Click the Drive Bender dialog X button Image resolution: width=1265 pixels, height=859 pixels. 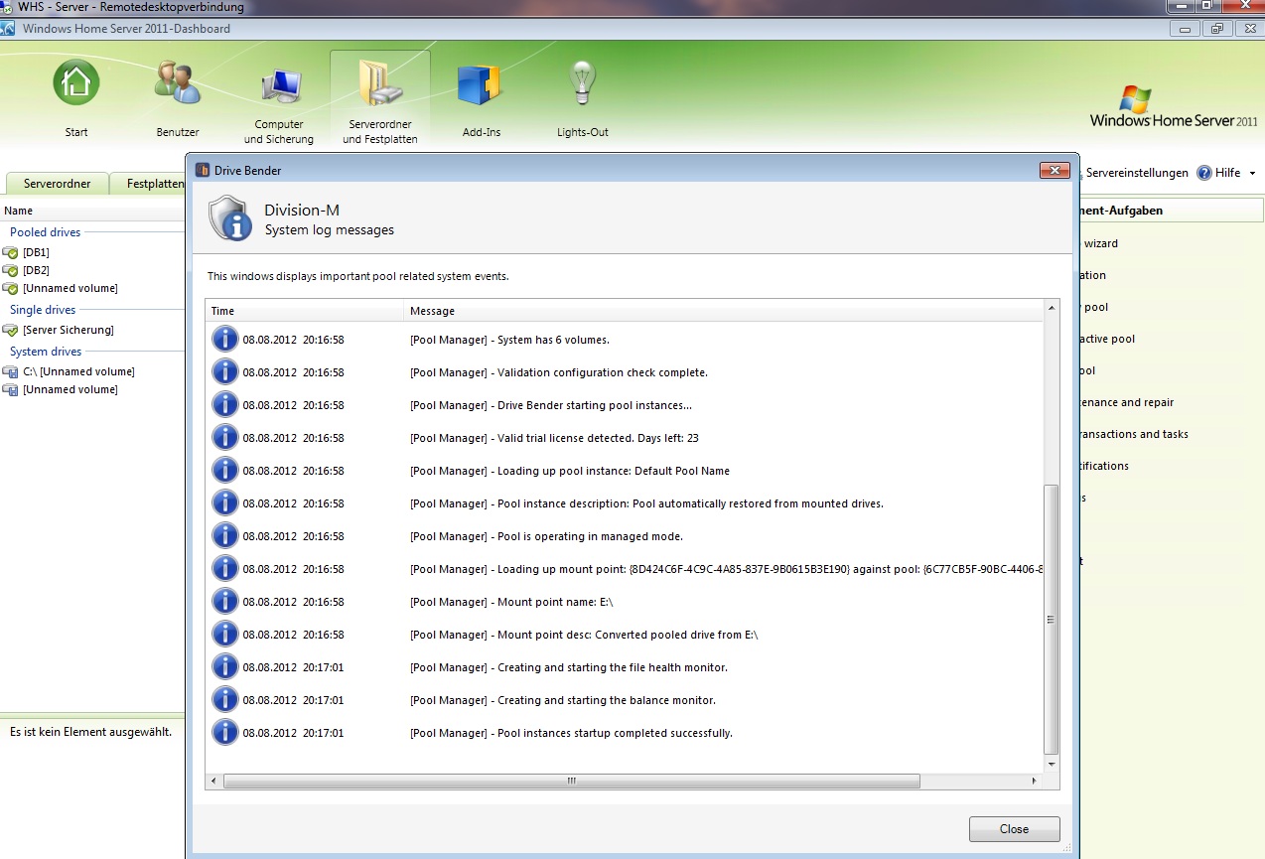pos(1054,170)
